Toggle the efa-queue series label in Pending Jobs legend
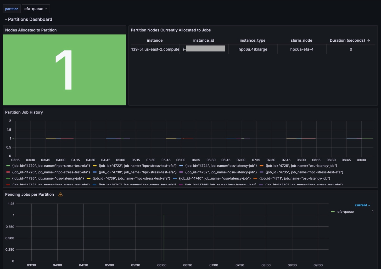Screen dimensions: 381x269 (x=345, y=212)
